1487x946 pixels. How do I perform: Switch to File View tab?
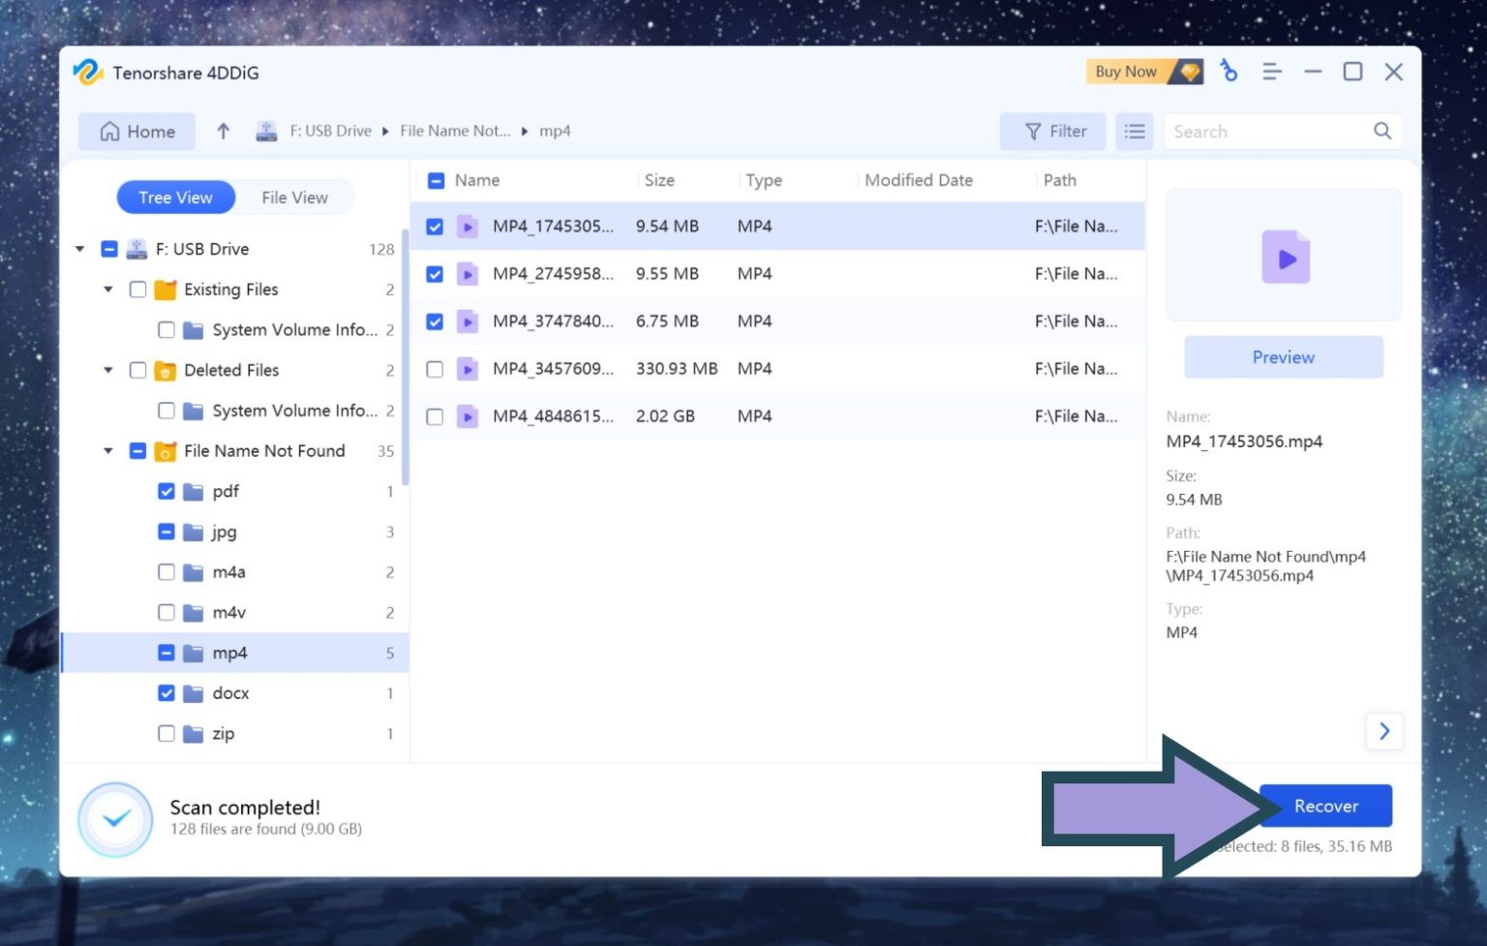click(x=293, y=197)
